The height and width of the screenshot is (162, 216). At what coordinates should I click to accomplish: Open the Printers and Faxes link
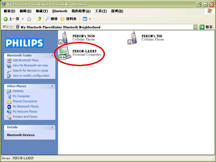pyautogui.click(x=25, y=117)
